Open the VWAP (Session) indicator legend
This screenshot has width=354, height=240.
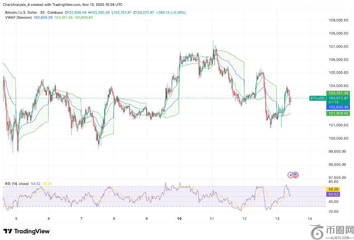coord(18,18)
